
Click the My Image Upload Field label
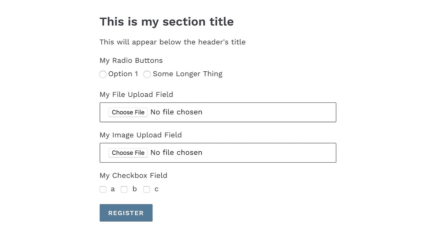(x=140, y=135)
